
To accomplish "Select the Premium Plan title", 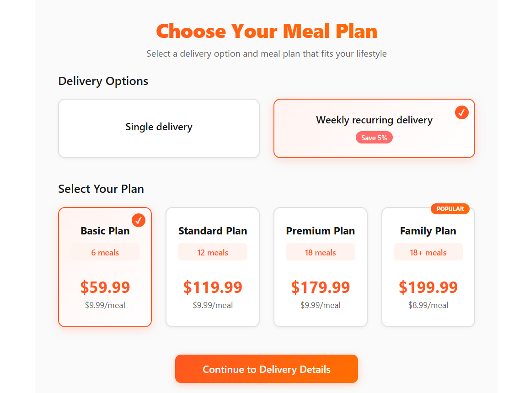I will coord(321,231).
